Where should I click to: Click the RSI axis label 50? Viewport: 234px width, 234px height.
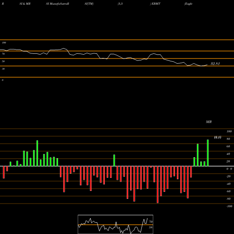click(x=3, y=61)
